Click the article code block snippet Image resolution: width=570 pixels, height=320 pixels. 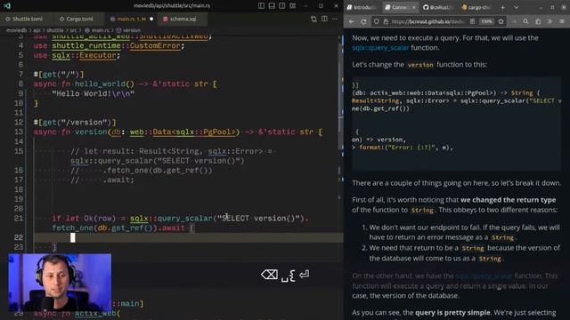(457, 124)
